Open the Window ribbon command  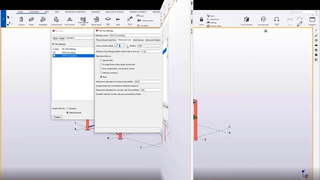312,21
